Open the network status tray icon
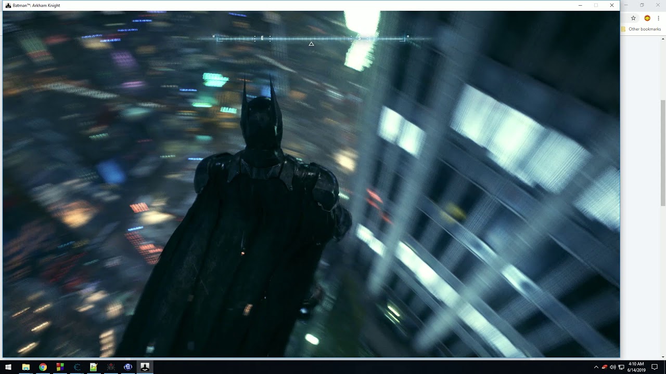666x374 pixels. pos(621,367)
